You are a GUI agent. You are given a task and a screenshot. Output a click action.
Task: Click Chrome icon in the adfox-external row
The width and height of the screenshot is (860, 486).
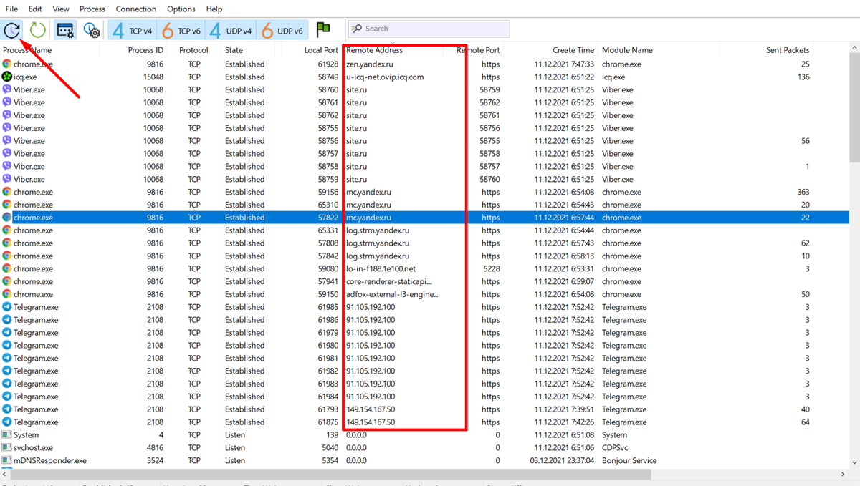pos(6,294)
